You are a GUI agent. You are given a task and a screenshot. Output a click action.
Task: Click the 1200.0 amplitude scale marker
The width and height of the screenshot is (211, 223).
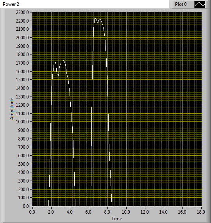(22, 105)
